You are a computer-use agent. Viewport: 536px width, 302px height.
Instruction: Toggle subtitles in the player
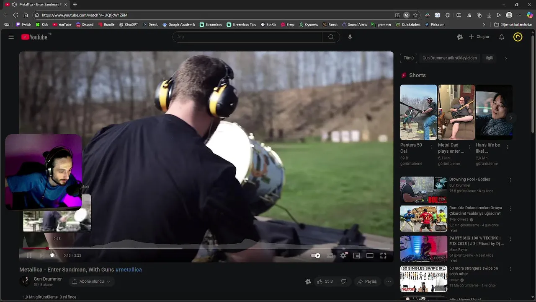pyautogui.click(x=330, y=255)
